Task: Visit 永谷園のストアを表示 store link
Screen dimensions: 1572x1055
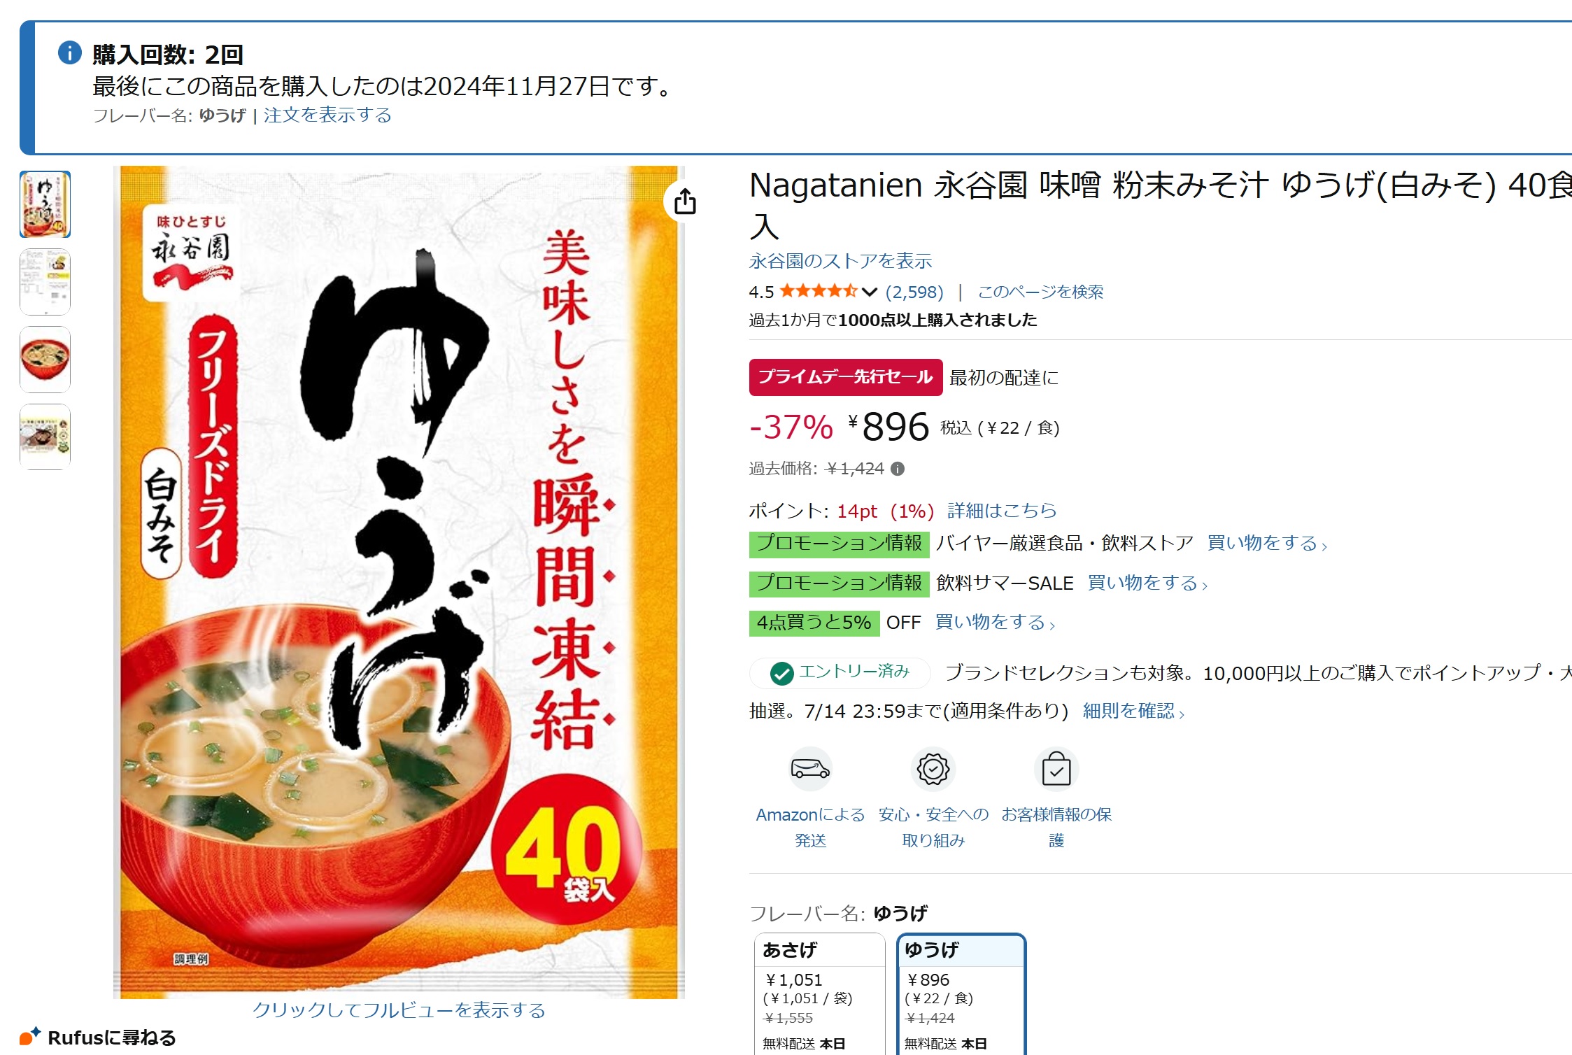Action: click(840, 261)
